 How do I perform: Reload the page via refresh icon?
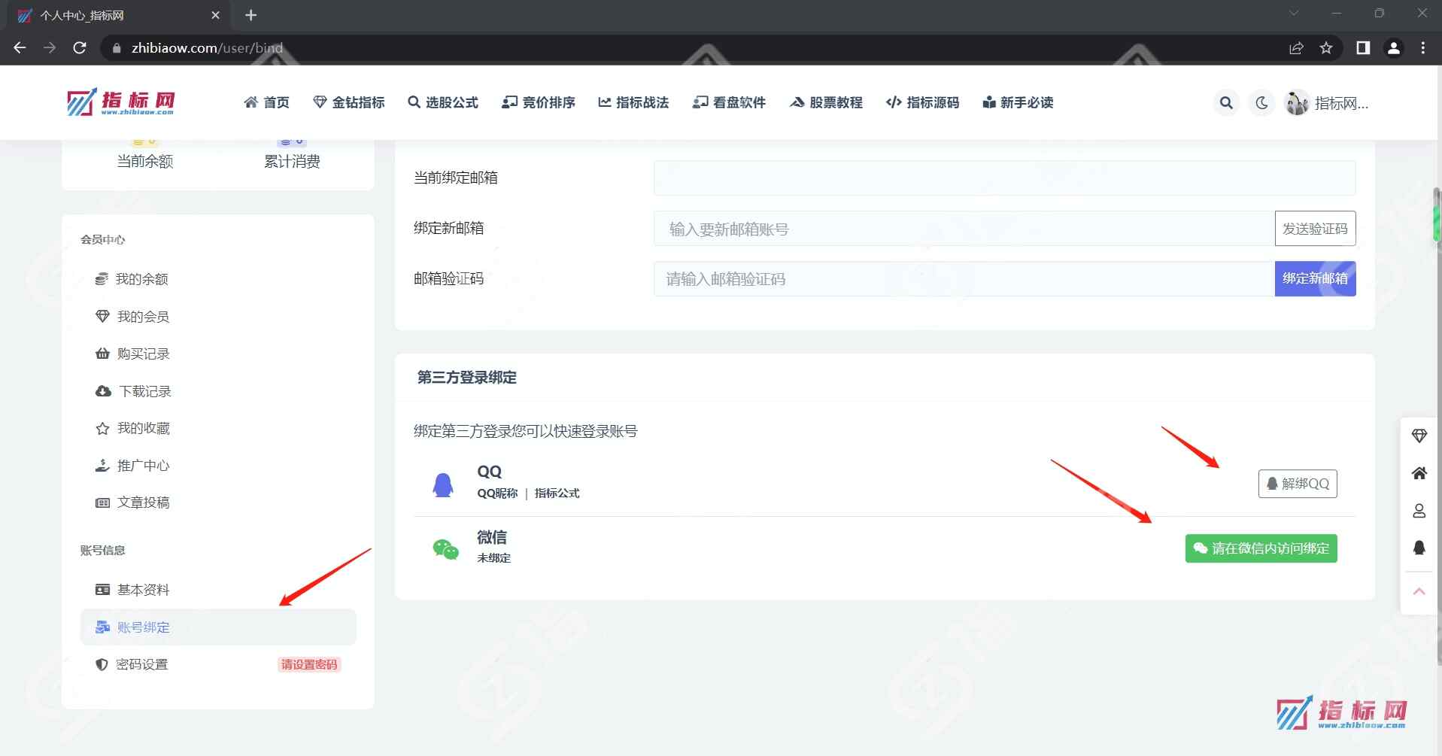(80, 47)
